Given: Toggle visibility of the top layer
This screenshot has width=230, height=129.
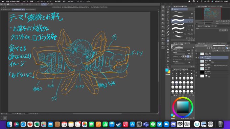Looking at the screenshot, I should [x=197, y=54].
